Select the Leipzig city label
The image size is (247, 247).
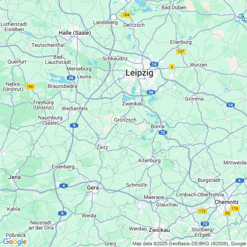(139, 73)
